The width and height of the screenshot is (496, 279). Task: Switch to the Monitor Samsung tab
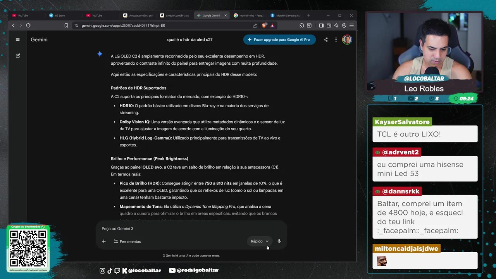point(286,15)
